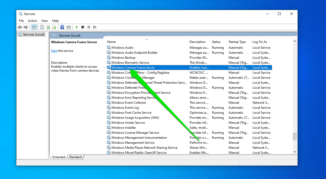Switch to the Standard tab
Viewport: 326px width, 179px height.
[75, 157]
